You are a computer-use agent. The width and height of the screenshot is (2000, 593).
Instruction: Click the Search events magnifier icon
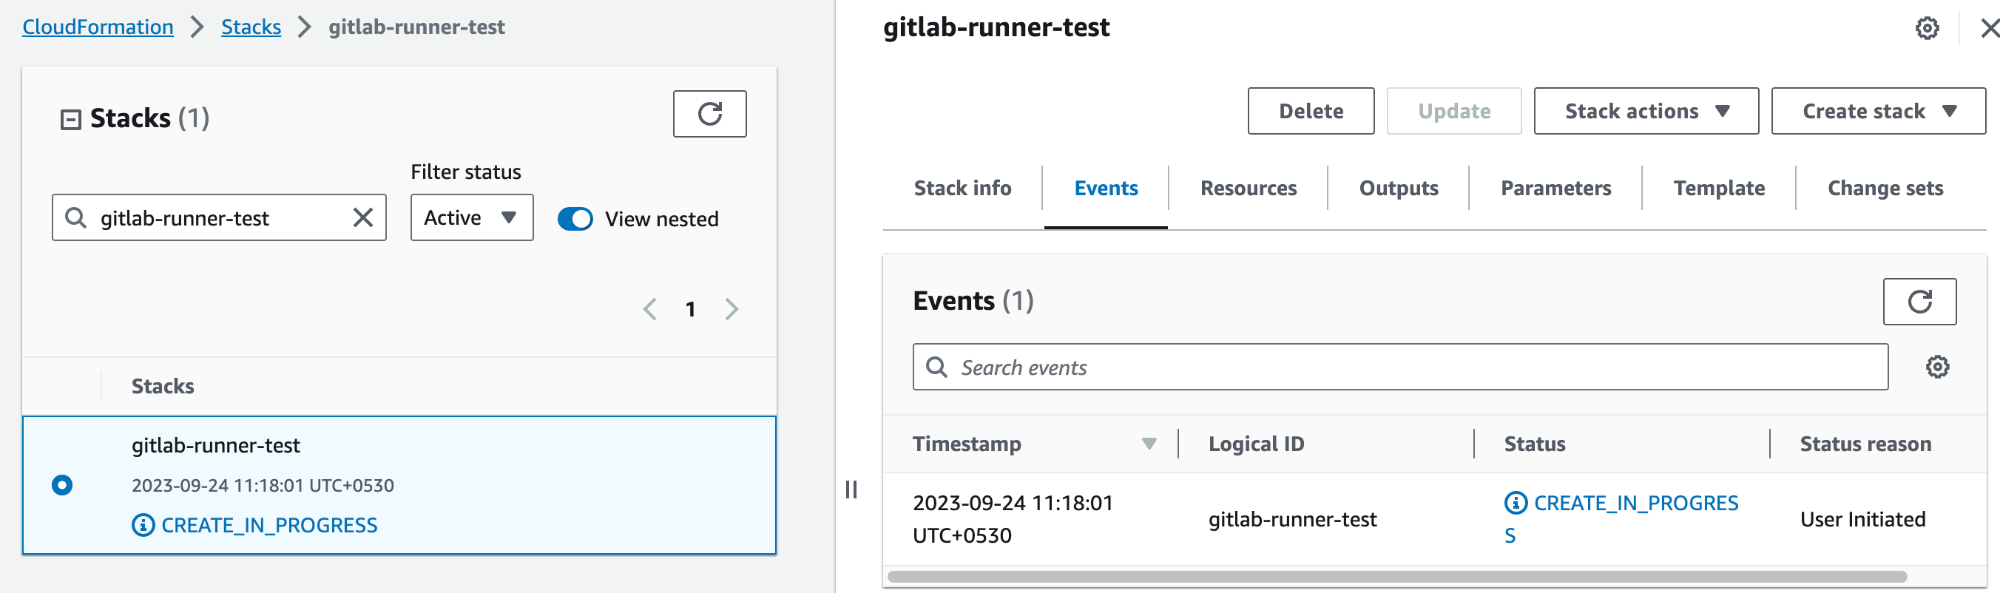(x=936, y=367)
